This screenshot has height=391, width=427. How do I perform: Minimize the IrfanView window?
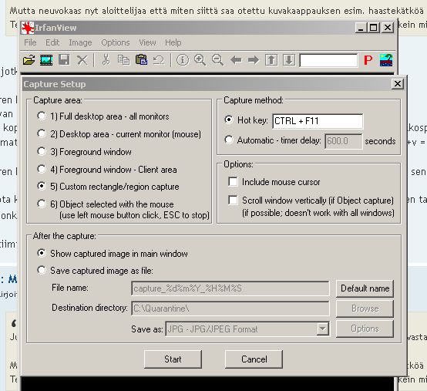pos(361,28)
